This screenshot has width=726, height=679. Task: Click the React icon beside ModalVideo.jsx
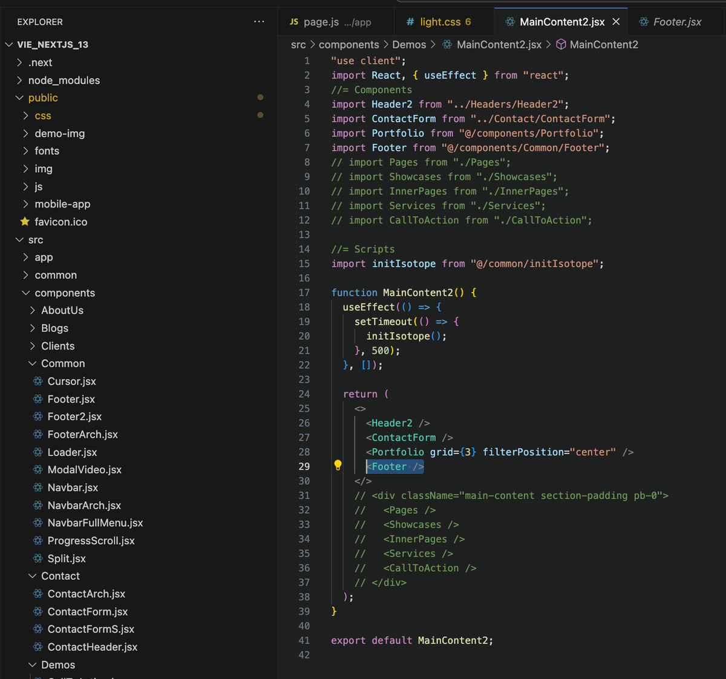click(38, 470)
